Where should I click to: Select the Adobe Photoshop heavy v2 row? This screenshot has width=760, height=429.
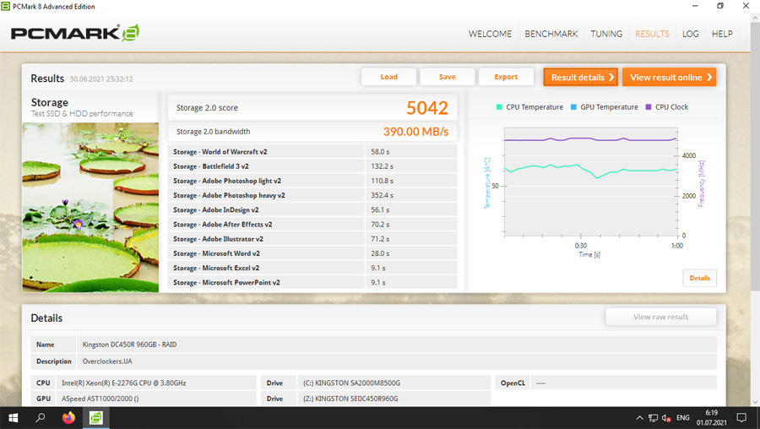312,195
